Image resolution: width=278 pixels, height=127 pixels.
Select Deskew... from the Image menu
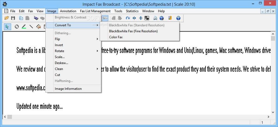point(73,63)
